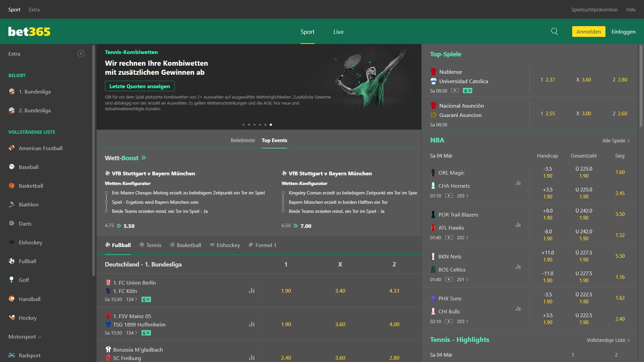Click the Anmelden button
This screenshot has height=362, width=644.
pyautogui.click(x=588, y=32)
